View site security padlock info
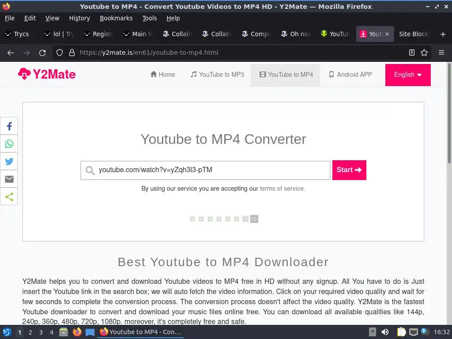452x339 pixels. click(x=72, y=53)
